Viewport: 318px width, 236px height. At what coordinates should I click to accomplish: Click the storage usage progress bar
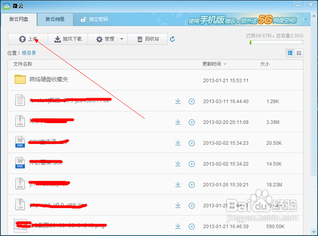point(277,43)
